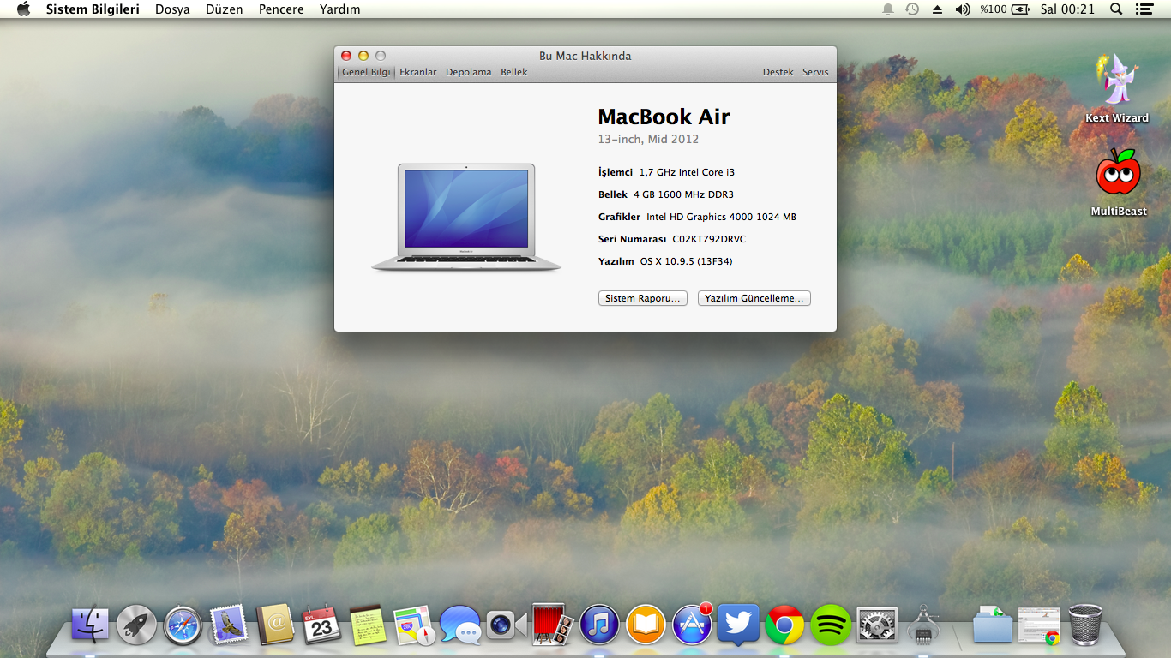Click the MacBook Air title text
The width and height of the screenshot is (1171, 658).
pos(664,117)
